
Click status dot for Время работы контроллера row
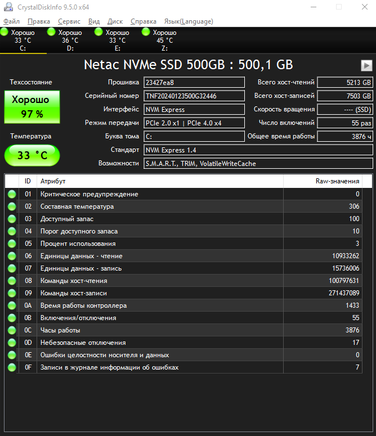click(12, 305)
